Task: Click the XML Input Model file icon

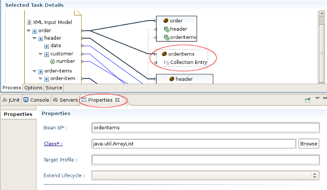Action: (x=29, y=22)
